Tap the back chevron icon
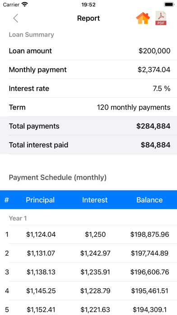 16,18
